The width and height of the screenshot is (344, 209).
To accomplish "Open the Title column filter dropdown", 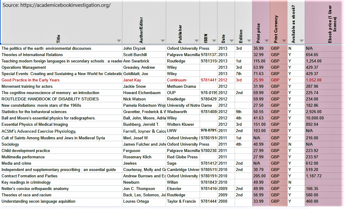I will click(x=119, y=41).
